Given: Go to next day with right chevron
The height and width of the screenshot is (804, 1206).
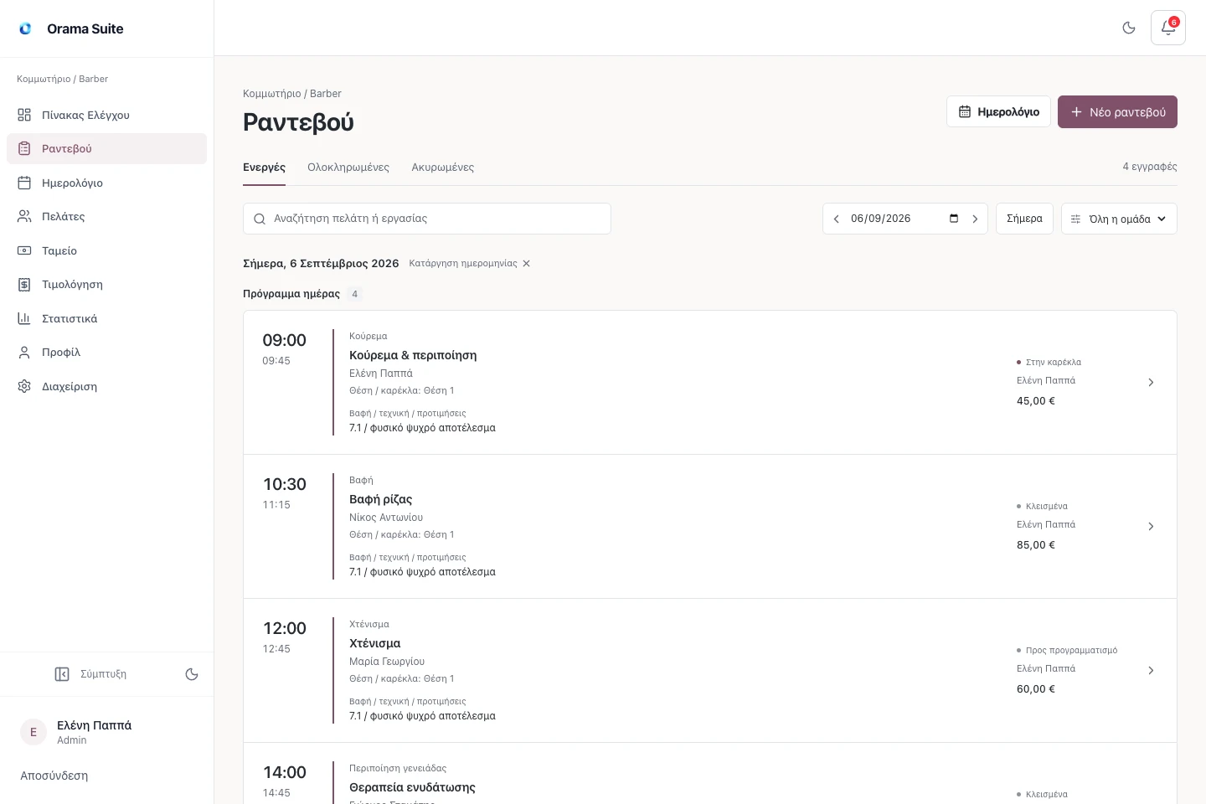Looking at the screenshot, I should (x=975, y=219).
